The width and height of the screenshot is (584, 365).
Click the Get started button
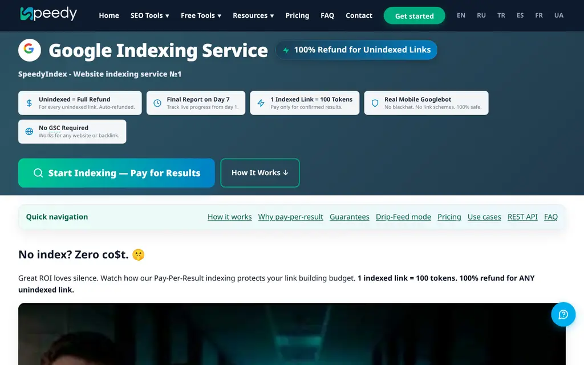(415, 15)
